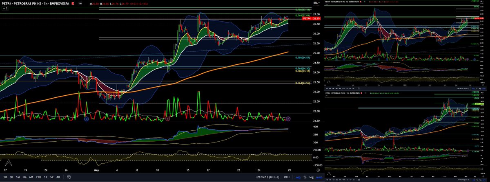Select the 1M time range
490x182 pixels.
point(18,177)
